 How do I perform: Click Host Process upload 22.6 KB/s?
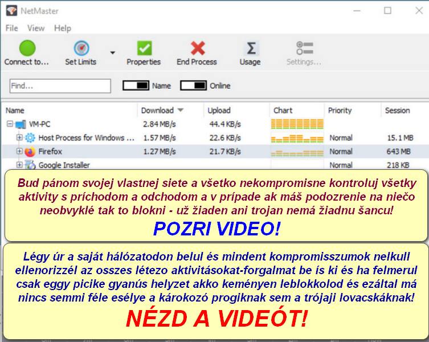tap(225, 138)
